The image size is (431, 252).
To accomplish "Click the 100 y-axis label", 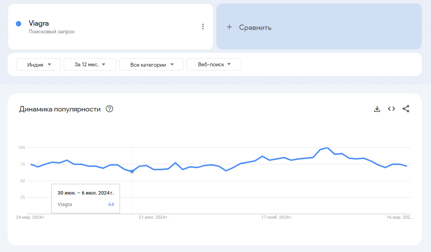I will coord(21,148).
